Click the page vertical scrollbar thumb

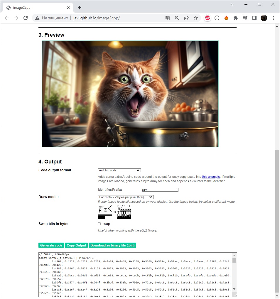tap(277, 221)
